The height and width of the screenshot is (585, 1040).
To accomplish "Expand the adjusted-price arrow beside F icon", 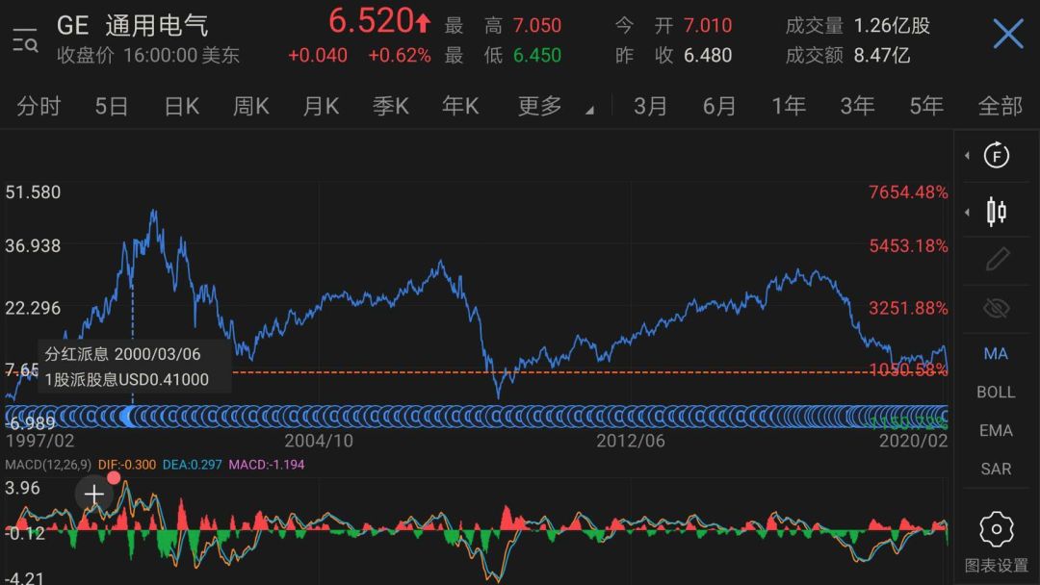I will pos(967,156).
